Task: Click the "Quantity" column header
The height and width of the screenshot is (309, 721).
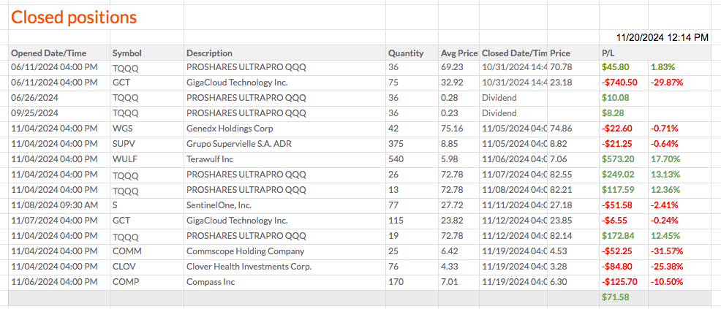Action: click(406, 53)
